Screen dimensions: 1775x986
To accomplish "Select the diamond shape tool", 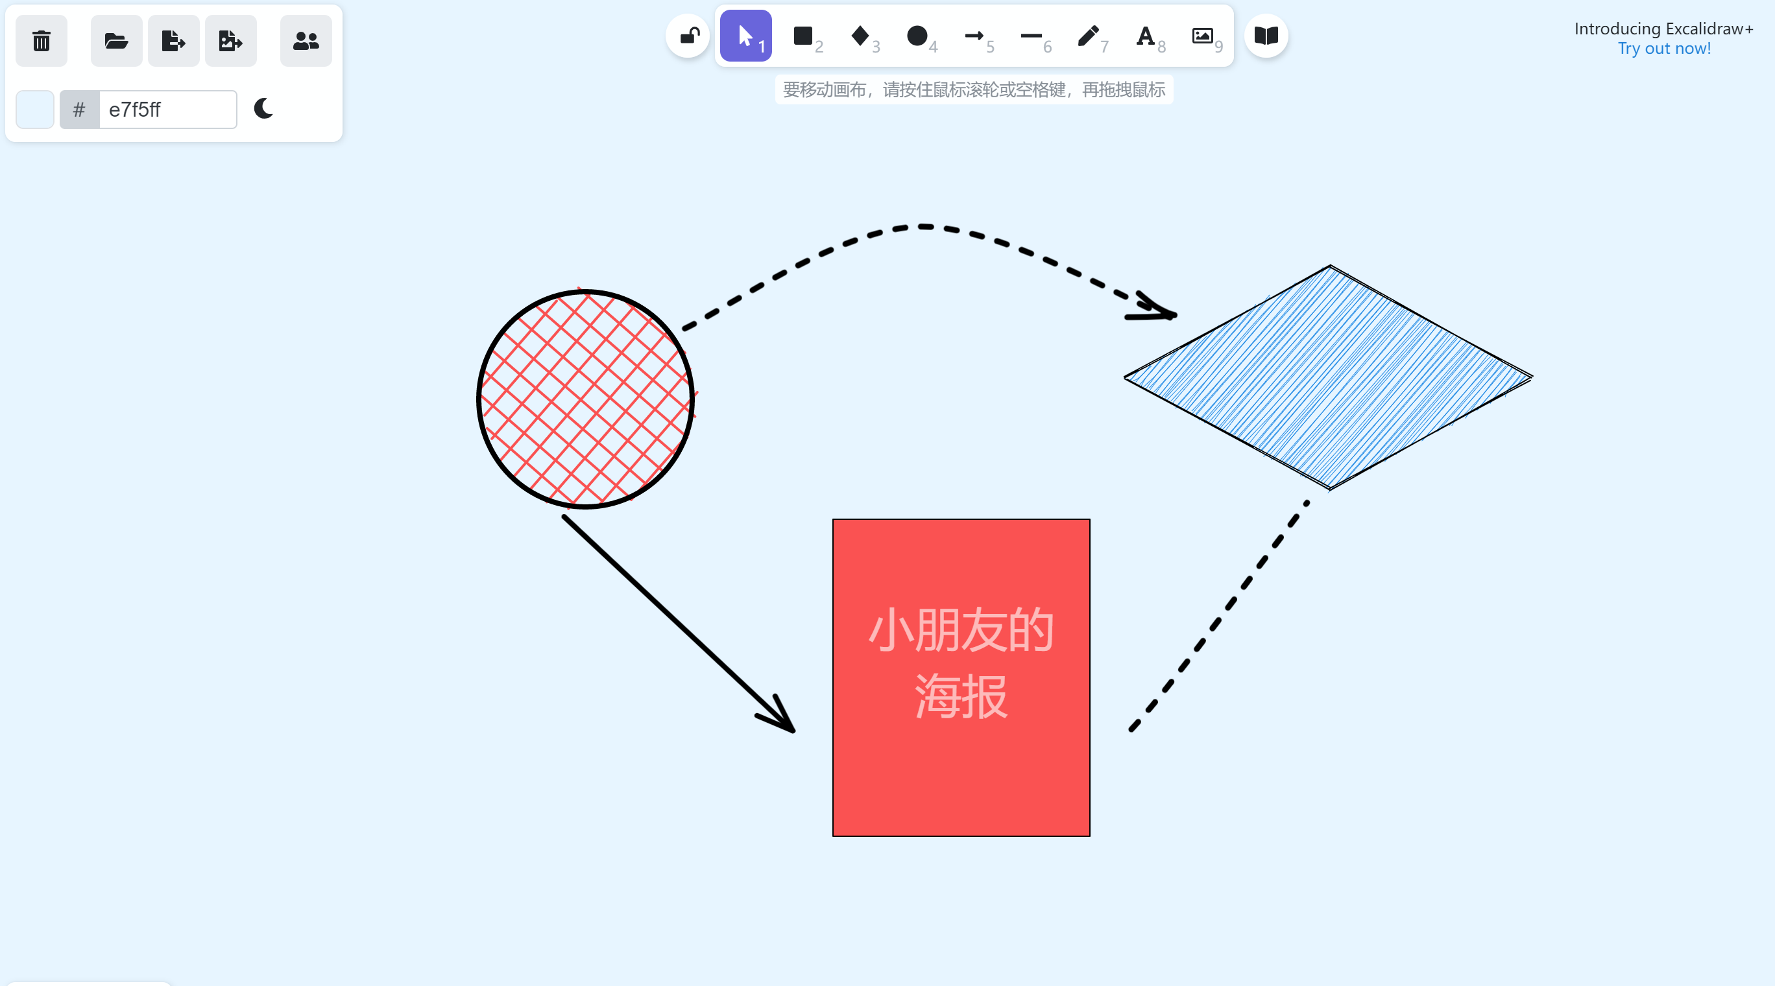I will click(x=861, y=36).
